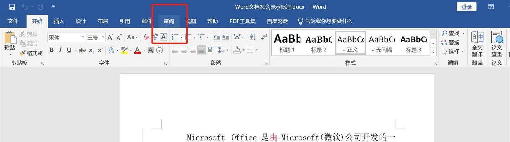Click the 替换 replace button
Viewport: 510px width, 142px height.
pyautogui.click(x=450, y=42)
